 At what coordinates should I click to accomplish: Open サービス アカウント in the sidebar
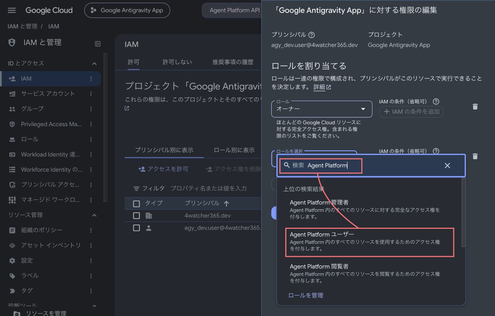tap(48, 94)
